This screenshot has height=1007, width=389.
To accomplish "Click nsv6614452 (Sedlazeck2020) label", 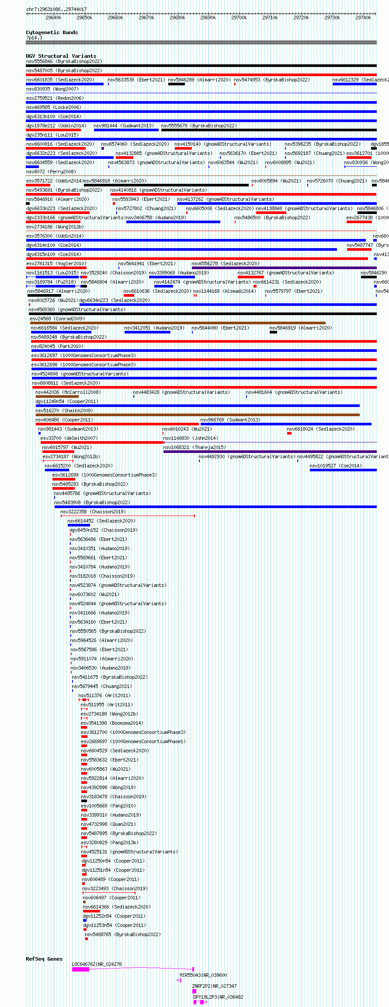I will [101, 521].
